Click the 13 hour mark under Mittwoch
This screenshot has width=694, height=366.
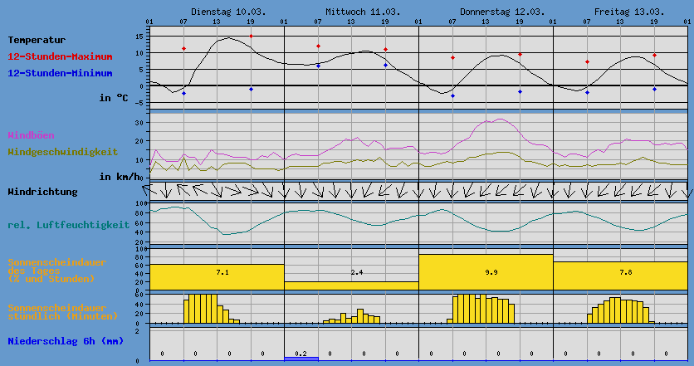(x=351, y=22)
